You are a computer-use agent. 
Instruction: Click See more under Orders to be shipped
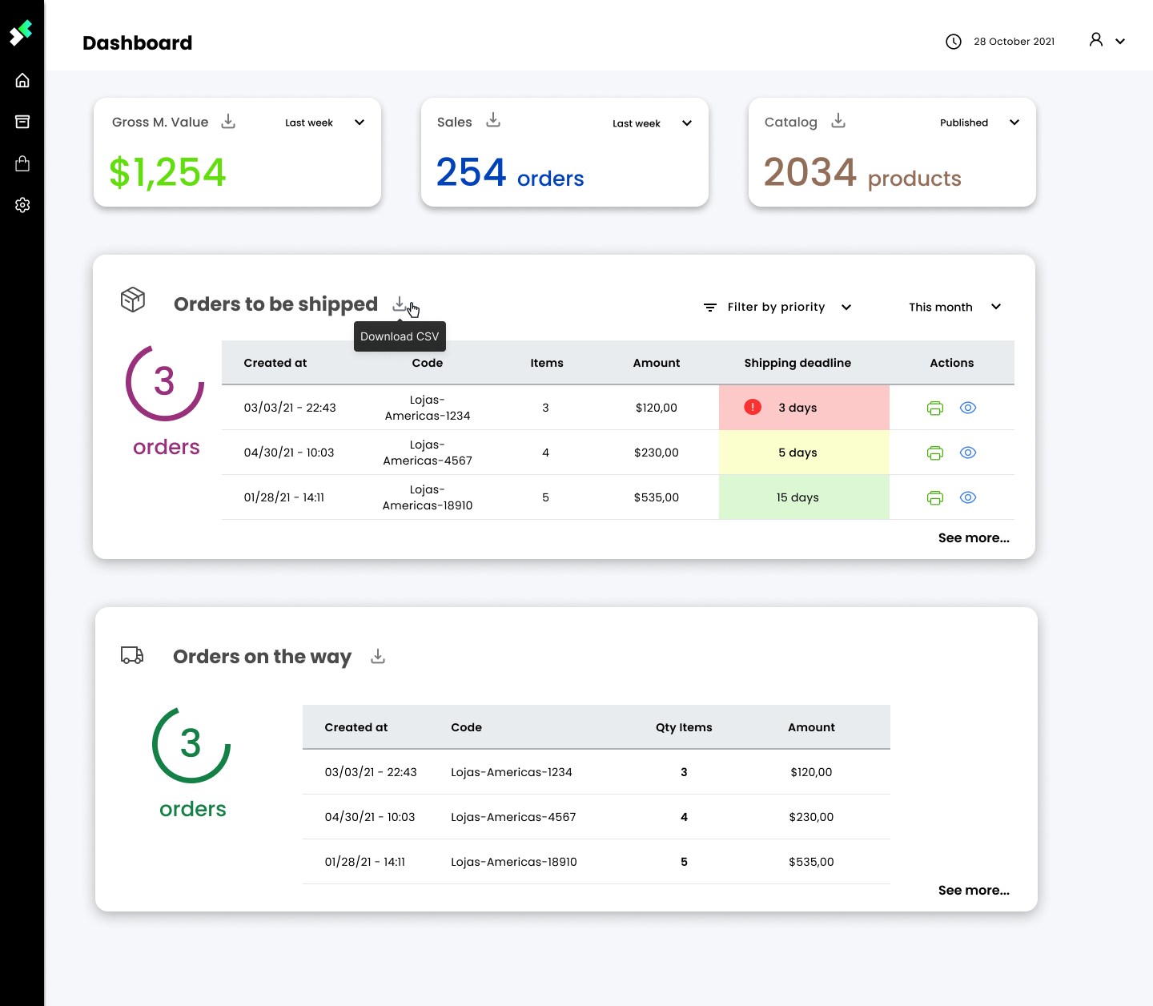[x=974, y=537]
